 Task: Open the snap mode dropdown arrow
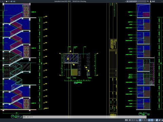[x=135, y=120]
